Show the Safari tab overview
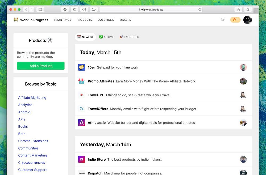This screenshot has height=175, width=266. pos(248,10)
